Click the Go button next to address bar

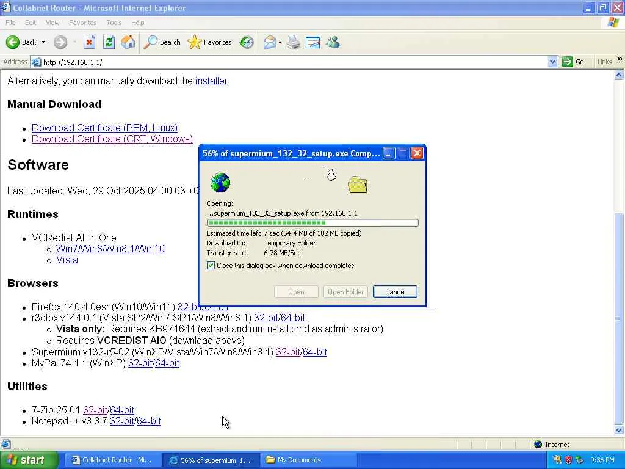(573, 62)
